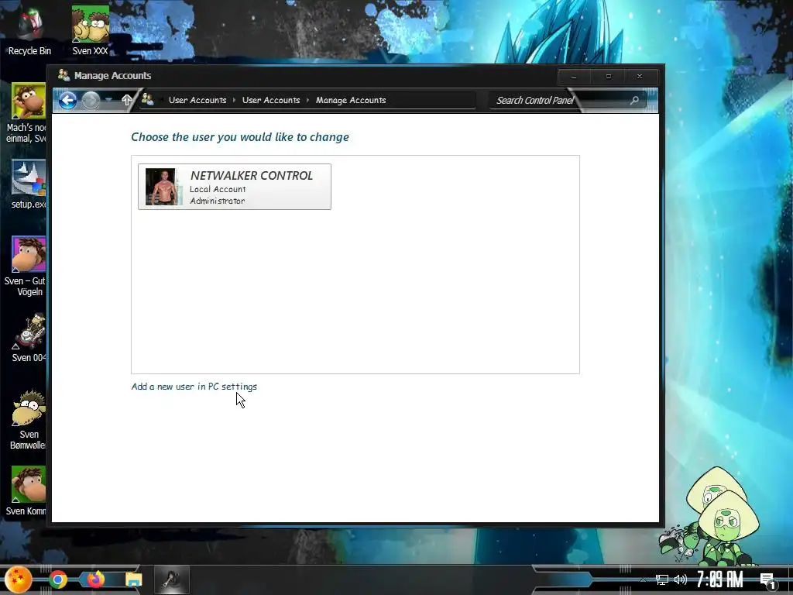793x595 pixels.
Task: Launch Firefox from taskbar
Action: coord(95,580)
